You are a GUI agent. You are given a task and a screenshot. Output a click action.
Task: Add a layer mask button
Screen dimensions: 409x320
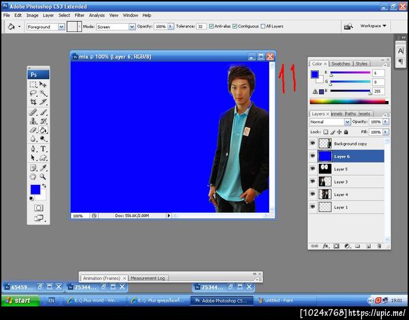(336, 246)
